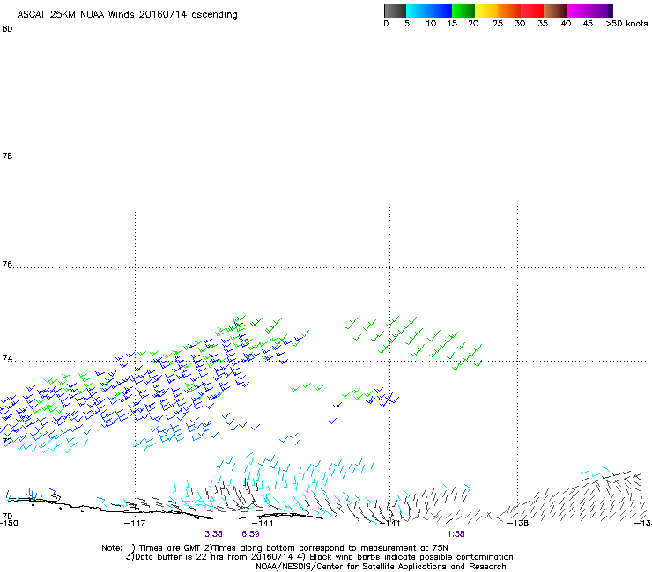The height and width of the screenshot is (572, 652).
Task: Click the yellow 20-25 knots legend segment
Action: (486, 11)
